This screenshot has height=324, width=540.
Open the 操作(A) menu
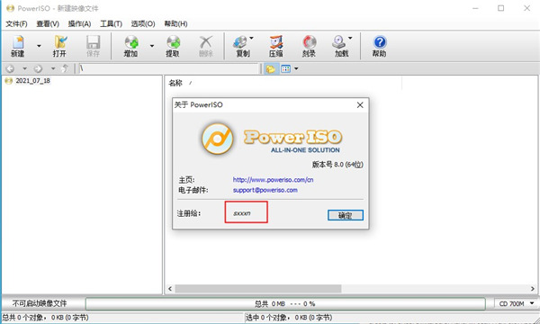[79, 23]
